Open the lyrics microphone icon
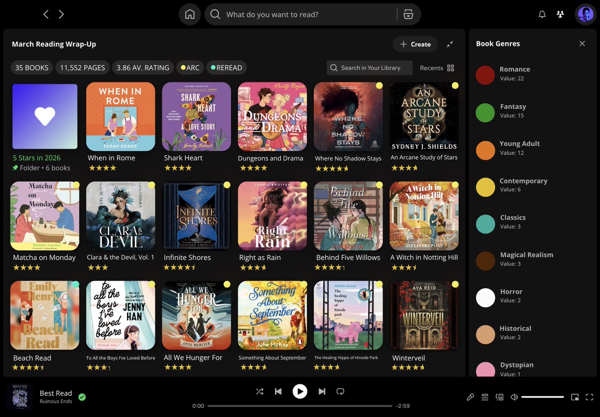Screen dimensions: 600x417 pos(470,397)
